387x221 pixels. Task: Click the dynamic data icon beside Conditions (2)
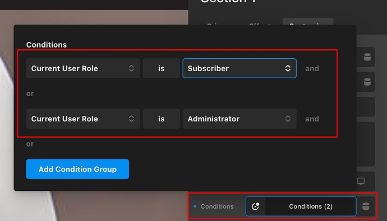(366, 206)
